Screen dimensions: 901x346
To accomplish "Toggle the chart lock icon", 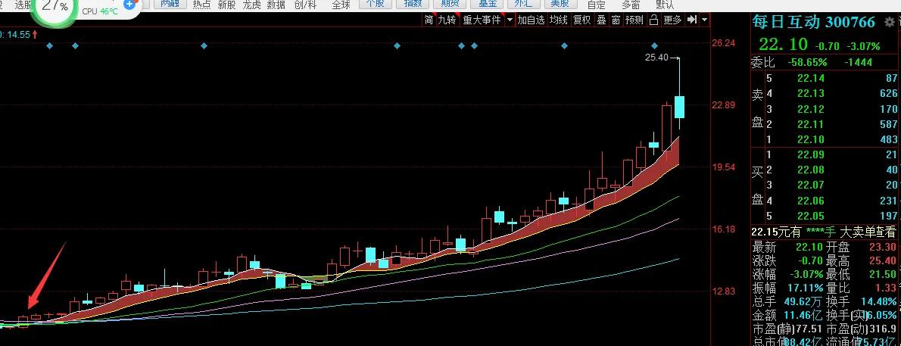I will 653,20.
